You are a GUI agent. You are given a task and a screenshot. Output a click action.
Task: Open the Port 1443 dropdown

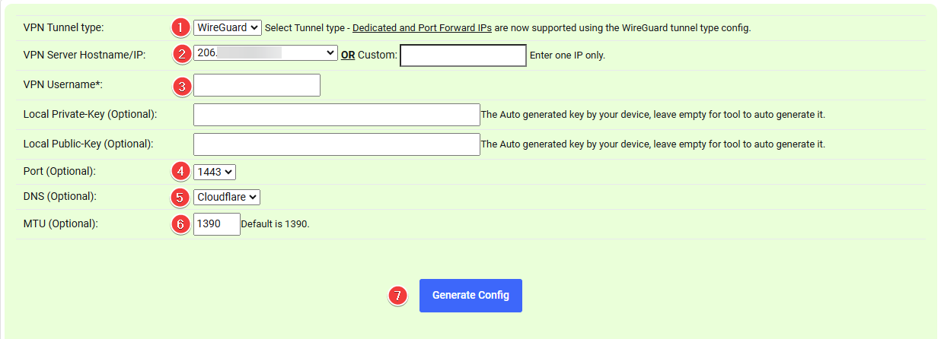coord(215,172)
